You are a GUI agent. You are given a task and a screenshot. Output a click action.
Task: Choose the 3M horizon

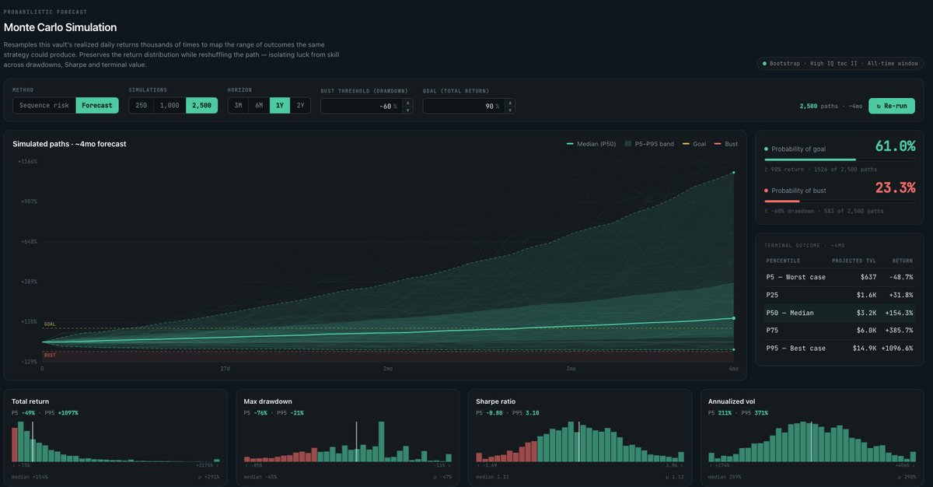(x=238, y=105)
